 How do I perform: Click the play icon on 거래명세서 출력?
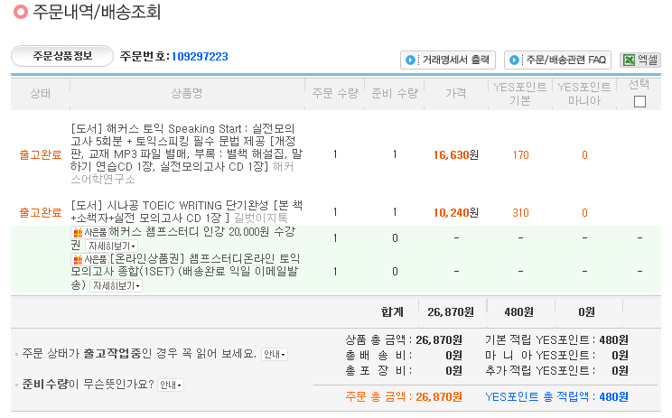click(410, 60)
